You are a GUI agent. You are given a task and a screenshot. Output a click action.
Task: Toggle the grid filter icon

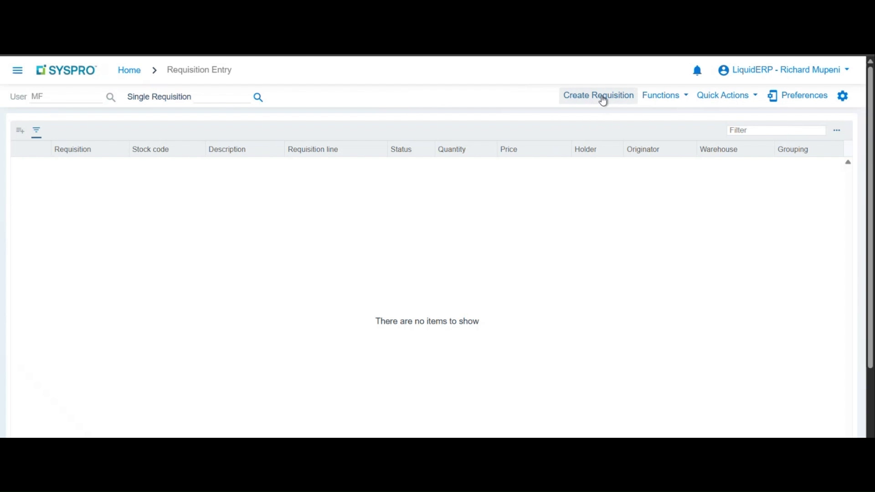(36, 130)
